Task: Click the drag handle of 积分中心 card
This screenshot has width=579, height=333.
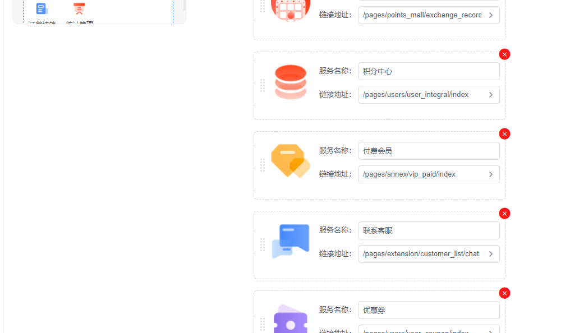Action: [x=263, y=86]
